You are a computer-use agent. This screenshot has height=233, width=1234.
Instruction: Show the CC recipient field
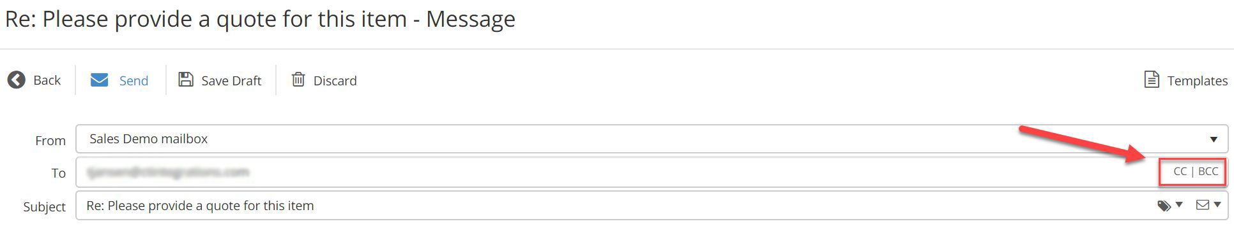point(1180,172)
